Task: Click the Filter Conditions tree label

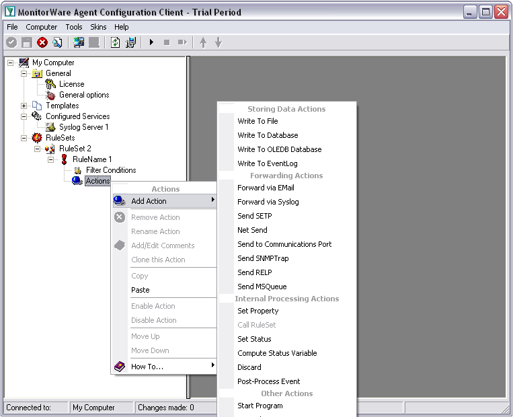Action: 111,170
